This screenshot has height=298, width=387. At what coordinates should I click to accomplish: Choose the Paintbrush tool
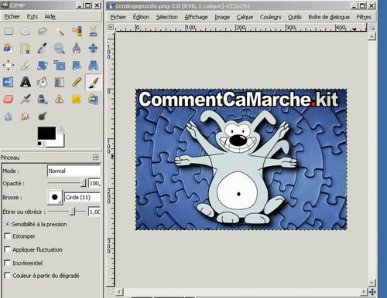pos(93,83)
